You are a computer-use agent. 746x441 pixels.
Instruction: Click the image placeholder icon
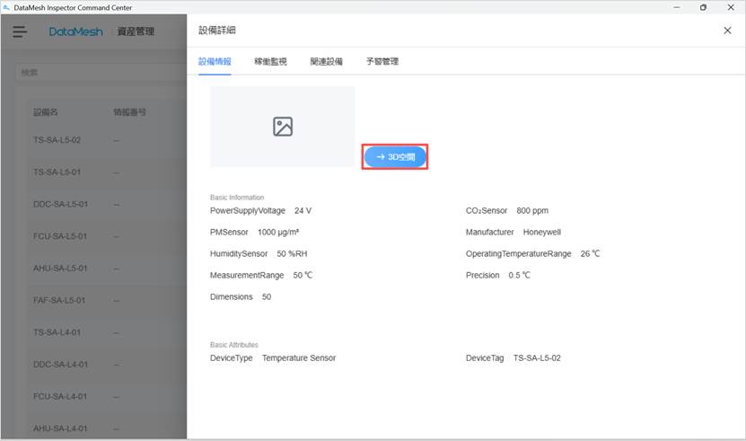point(283,127)
